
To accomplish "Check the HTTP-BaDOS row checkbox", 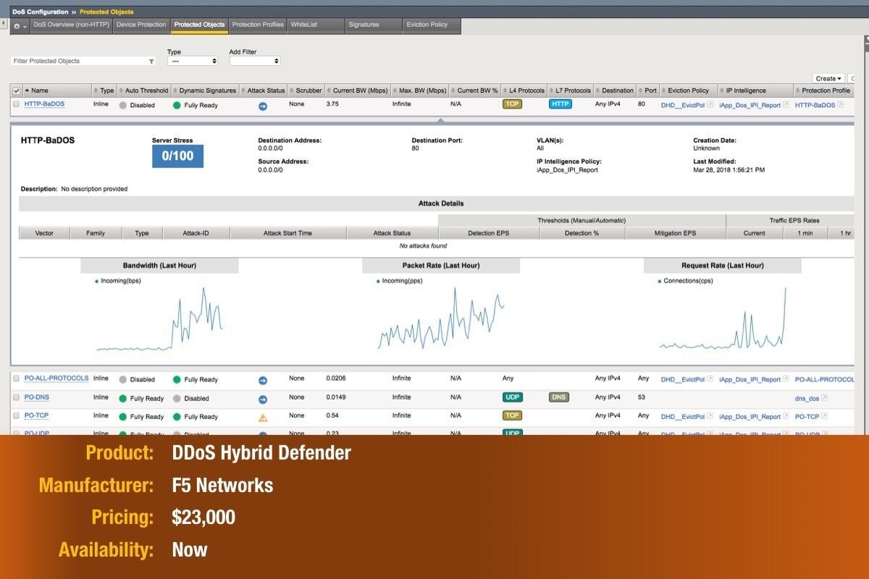I will click(17, 104).
